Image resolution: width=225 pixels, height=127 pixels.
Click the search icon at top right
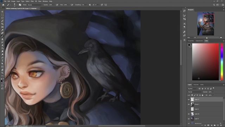(214, 5)
